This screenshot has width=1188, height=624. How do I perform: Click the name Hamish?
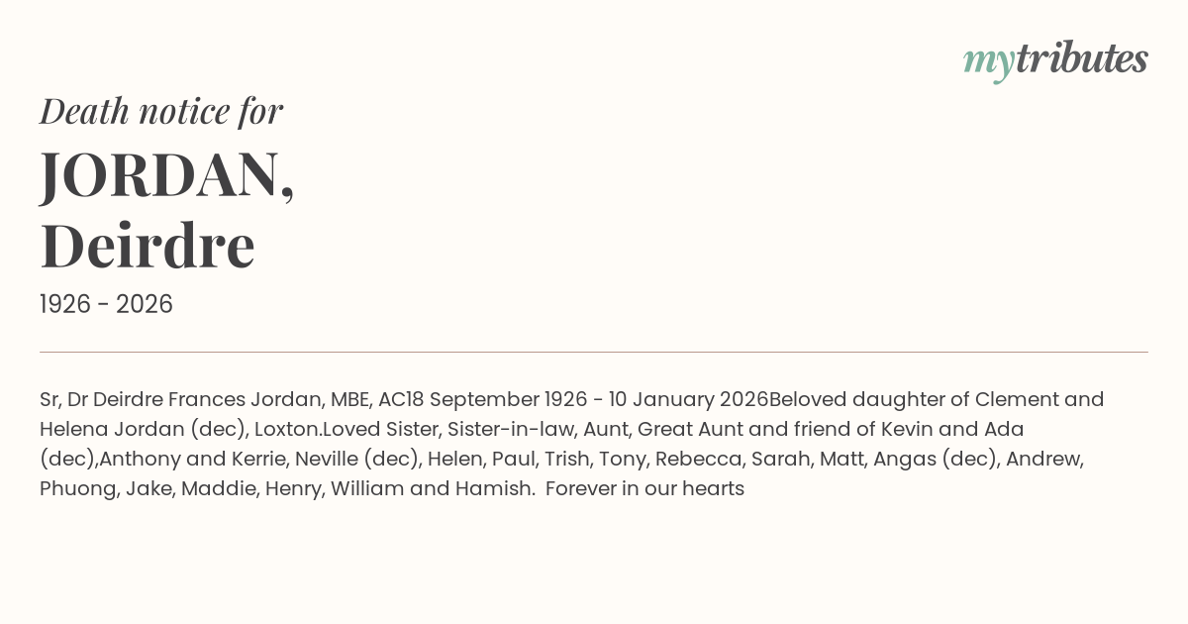pos(498,489)
